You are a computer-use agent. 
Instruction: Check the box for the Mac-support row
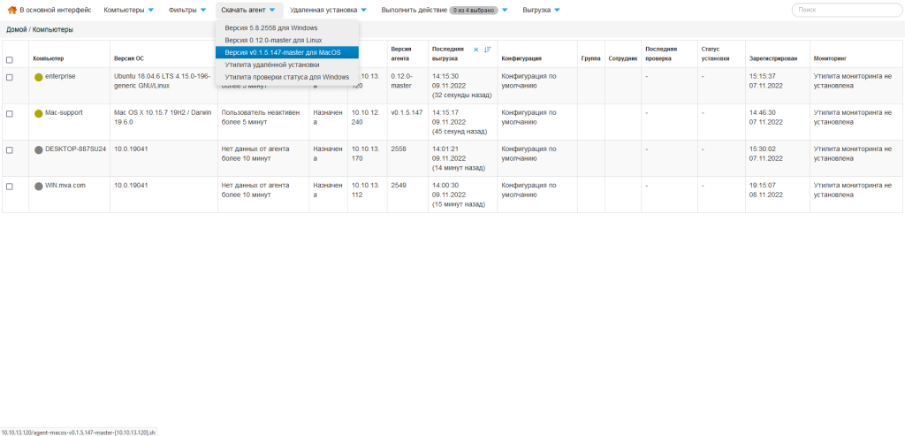tap(9, 114)
